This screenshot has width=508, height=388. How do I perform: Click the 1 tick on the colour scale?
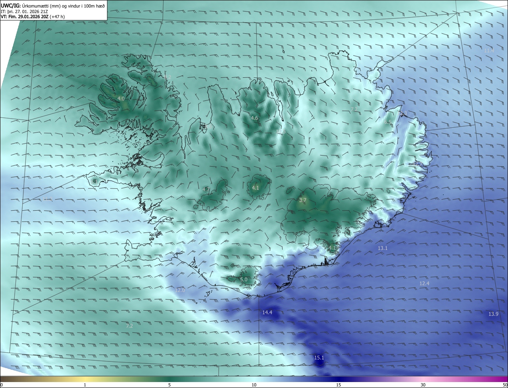tap(85, 385)
